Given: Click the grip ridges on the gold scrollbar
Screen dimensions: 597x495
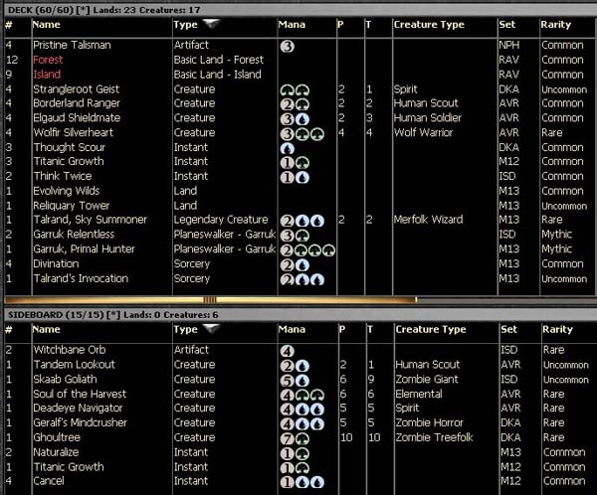Looking at the screenshot, I should [209, 300].
